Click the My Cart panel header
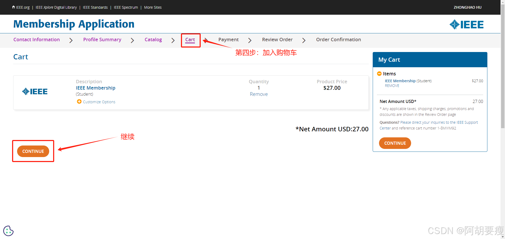 430,60
